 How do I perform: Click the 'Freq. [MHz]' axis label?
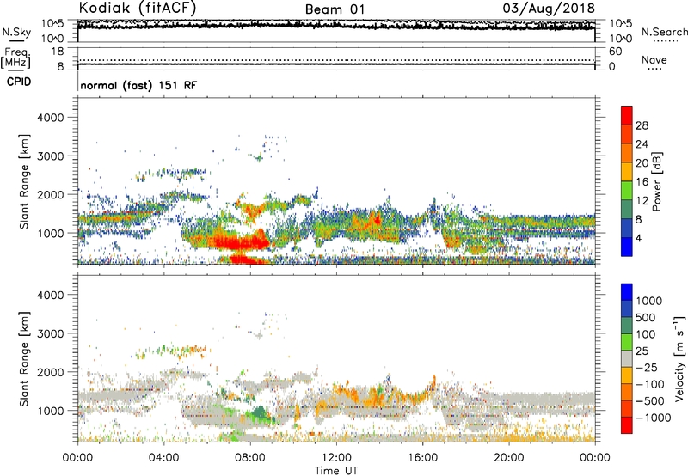pyautogui.click(x=15, y=58)
